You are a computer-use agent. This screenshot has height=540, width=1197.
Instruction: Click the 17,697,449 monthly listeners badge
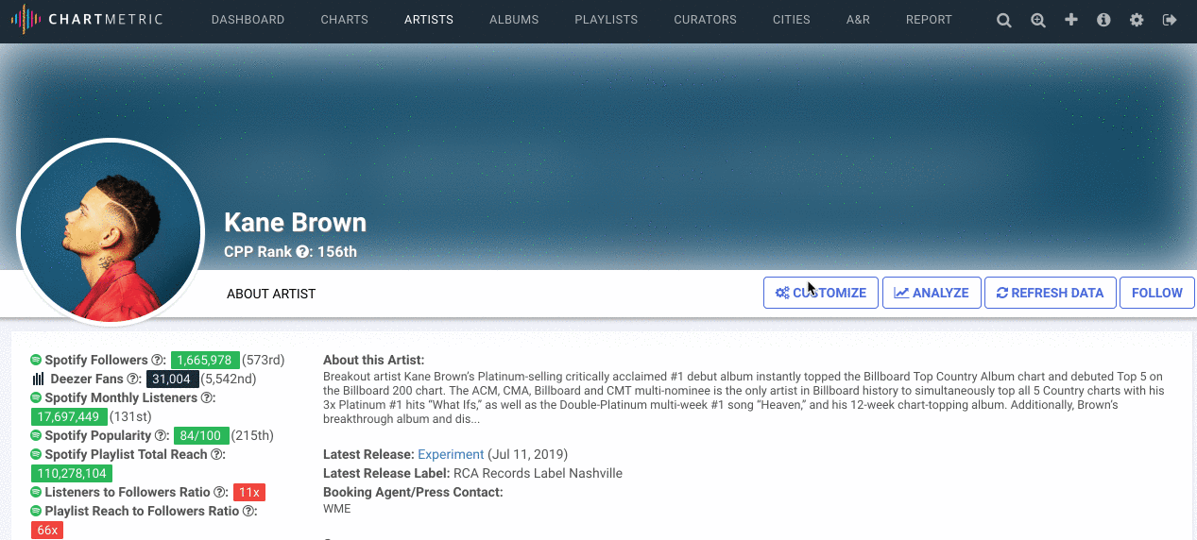pos(68,416)
